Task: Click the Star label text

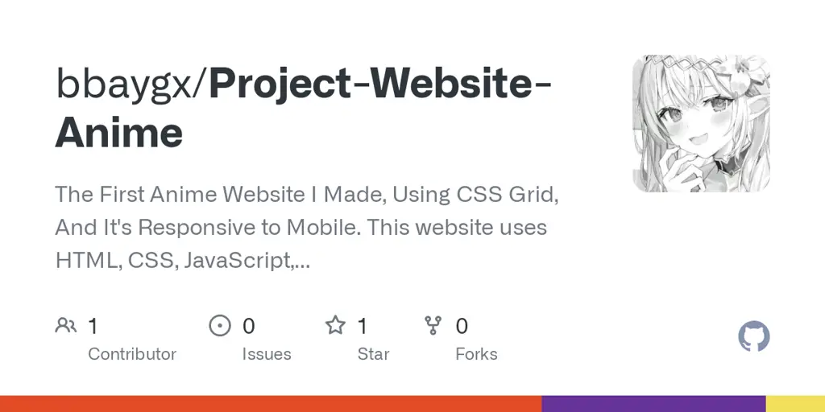Action: tap(374, 354)
